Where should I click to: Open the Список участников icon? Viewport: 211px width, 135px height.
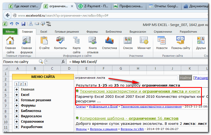[128, 40]
